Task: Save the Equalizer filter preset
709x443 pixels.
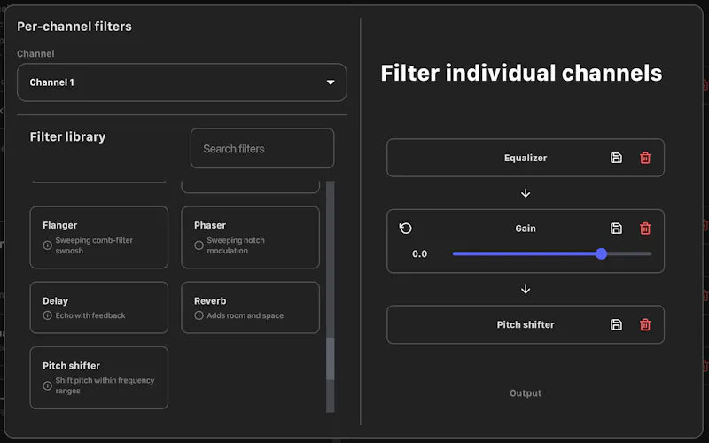Action: (x=616, y=158)
